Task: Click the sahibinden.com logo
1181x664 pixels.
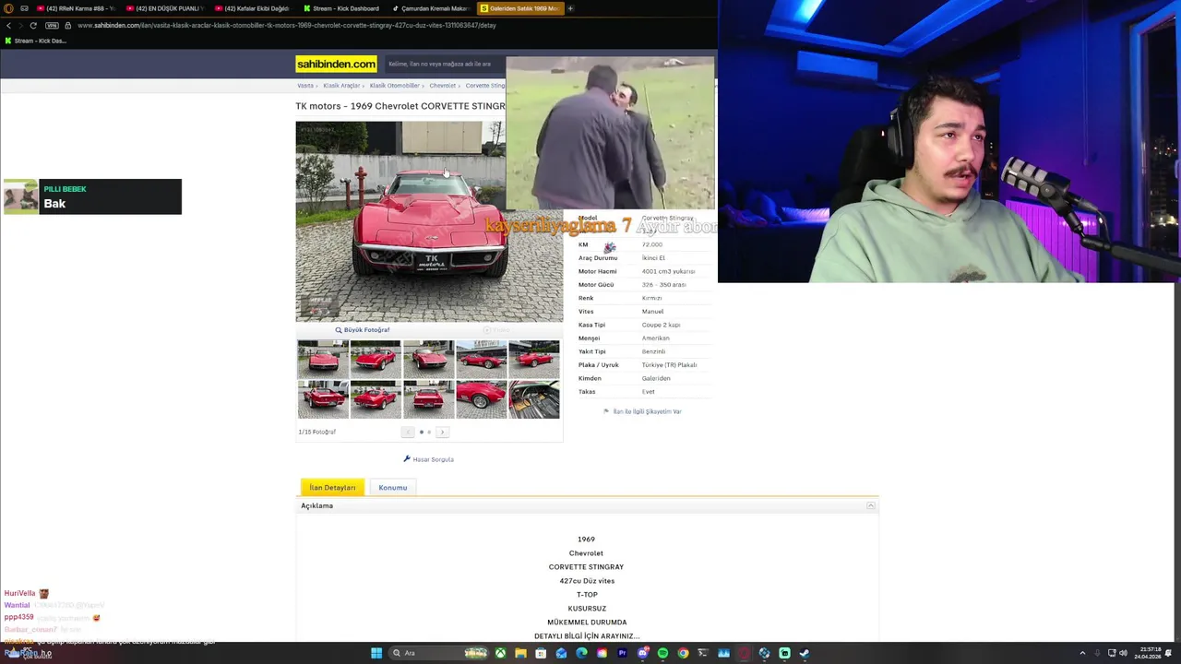Action: (x=336, y=64)
